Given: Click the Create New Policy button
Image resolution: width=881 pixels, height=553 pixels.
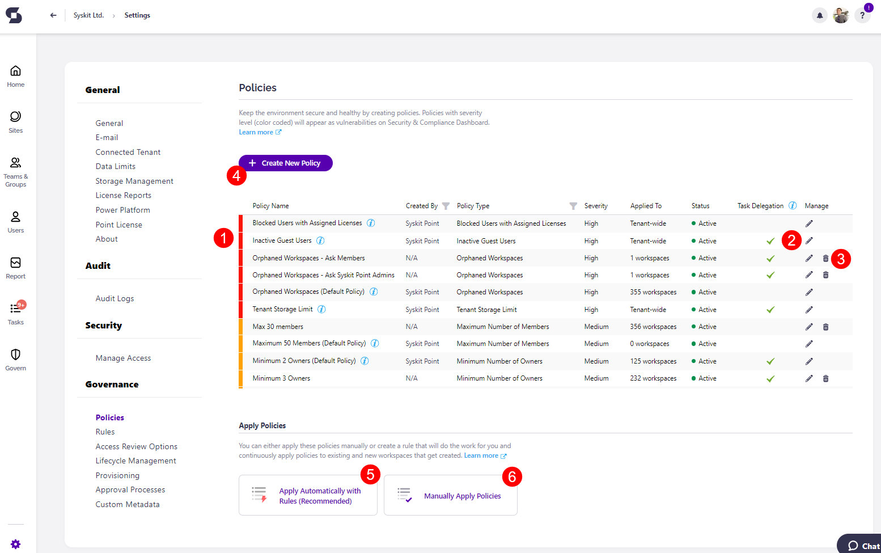Looking at the screenshot, I should [285, 163].
